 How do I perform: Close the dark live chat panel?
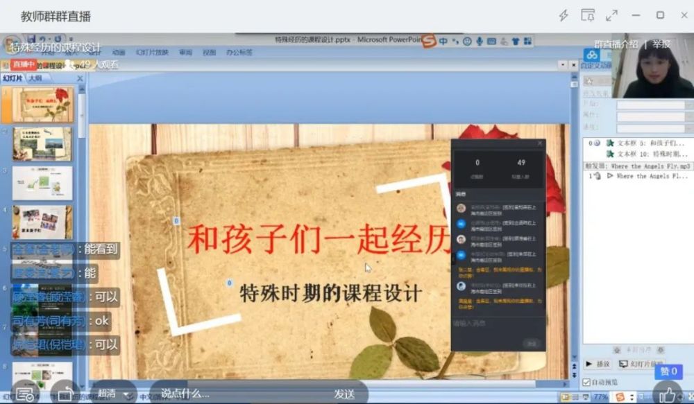coord(540,143)
